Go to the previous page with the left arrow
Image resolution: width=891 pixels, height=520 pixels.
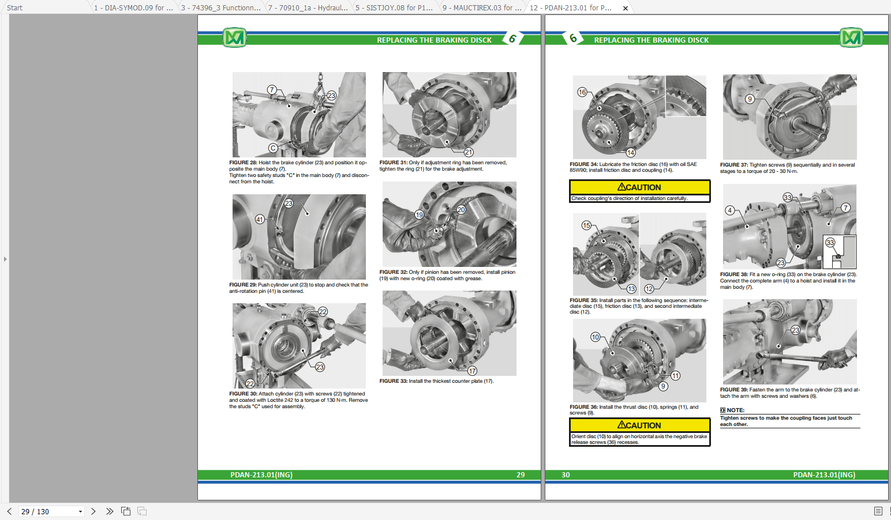pos(10,511)
